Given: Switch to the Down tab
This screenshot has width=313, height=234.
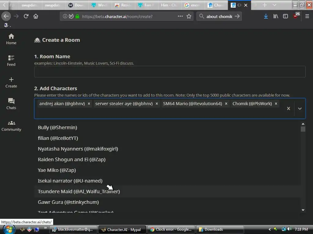Looking at the screenshot, I should pos(77,5).
